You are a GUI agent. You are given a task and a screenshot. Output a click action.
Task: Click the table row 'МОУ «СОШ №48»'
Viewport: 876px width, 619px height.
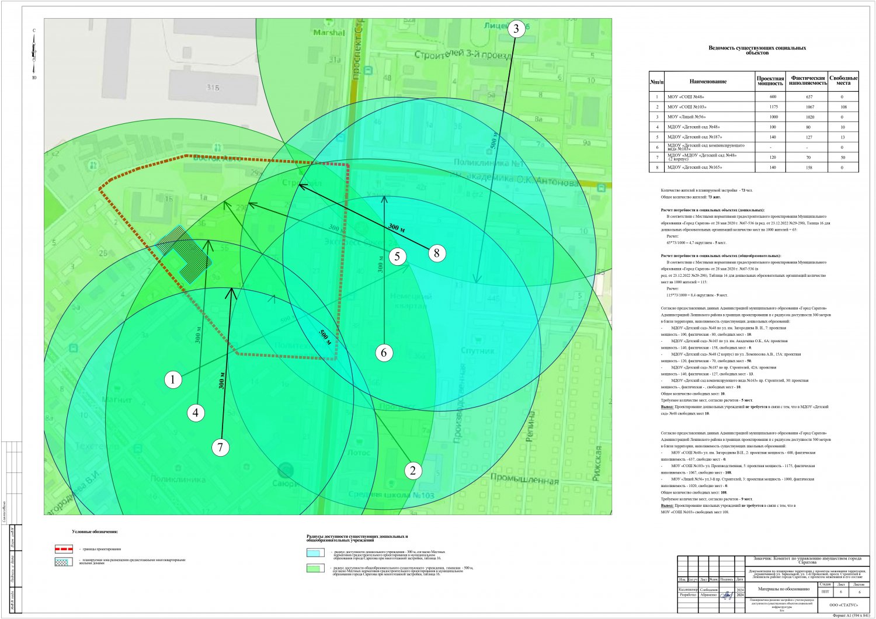[x=754, y=97]
